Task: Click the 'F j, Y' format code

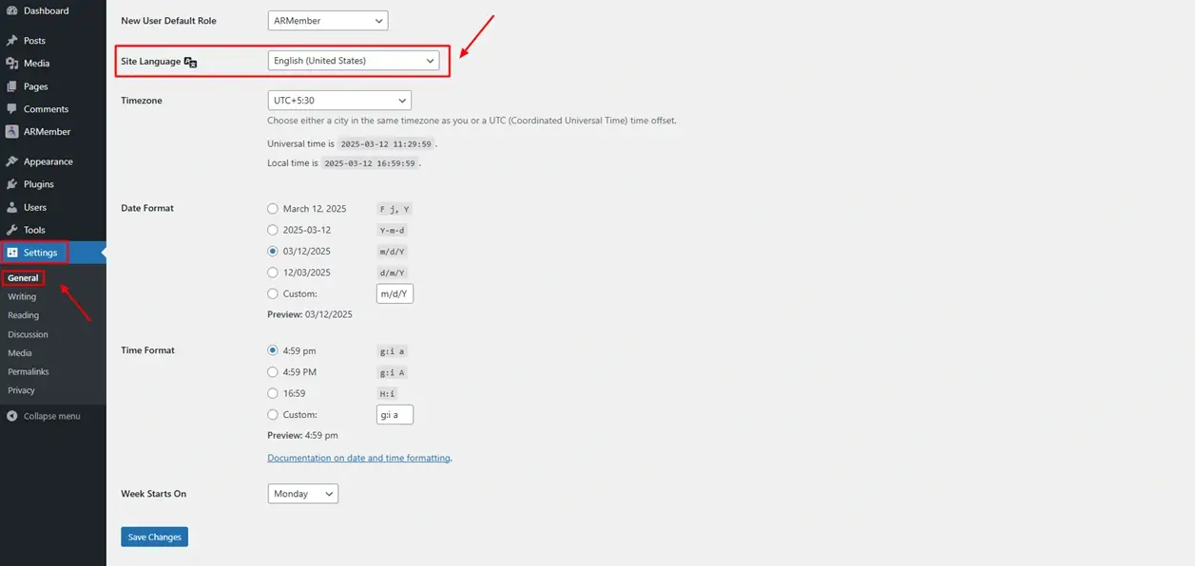Action: pos(395,209)
